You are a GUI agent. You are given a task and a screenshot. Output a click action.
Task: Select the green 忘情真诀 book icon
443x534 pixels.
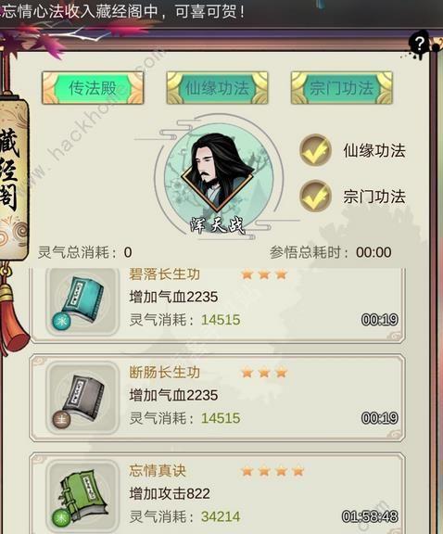(82, 497)
